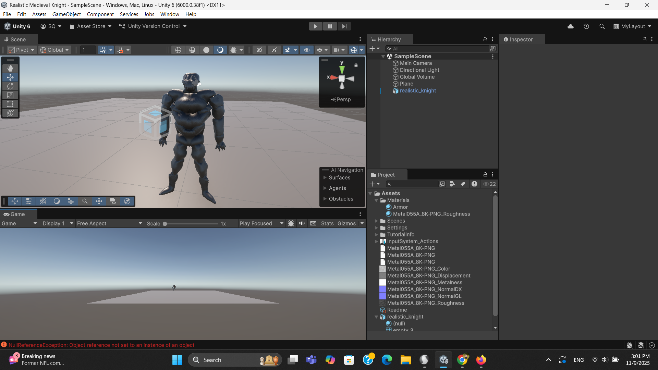Open the Global handle rotation dropdown
658x370 pixels.
click(55, 50)
